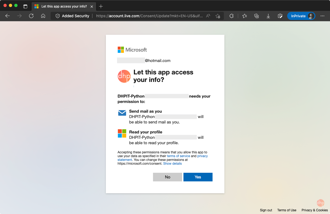Open the Favorites list
Viewport: 330px width, 214px height.
[245, 16]
